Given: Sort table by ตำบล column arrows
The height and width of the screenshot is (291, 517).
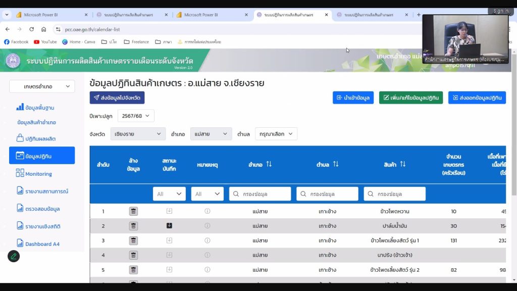Looking at the screenshot, I should [336, 164].
